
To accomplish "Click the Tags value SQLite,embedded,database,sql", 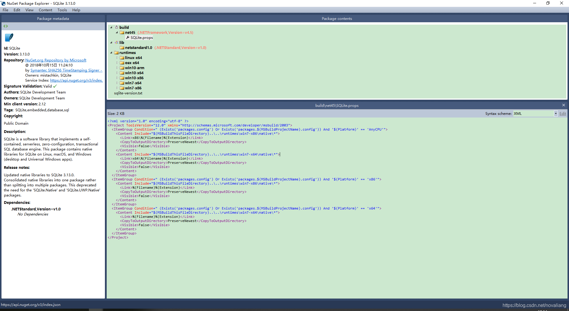I will tap(42, 110).
